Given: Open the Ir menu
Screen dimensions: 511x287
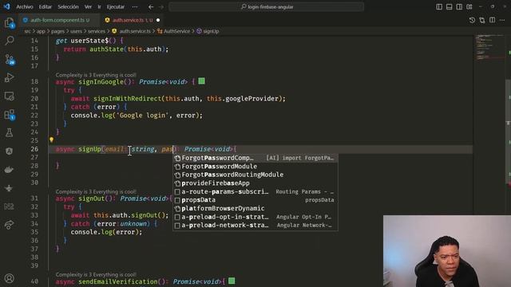Looking at the screenshot, I should tap(99, 6).
